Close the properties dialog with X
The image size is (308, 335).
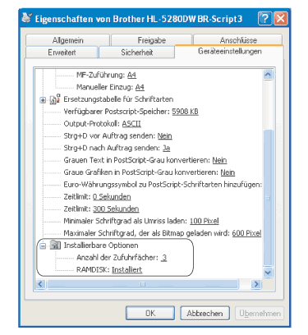coord(281,19)
